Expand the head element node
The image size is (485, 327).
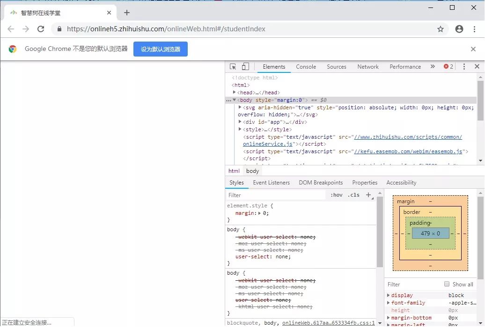pyautogui.click(x=235, y=92)
